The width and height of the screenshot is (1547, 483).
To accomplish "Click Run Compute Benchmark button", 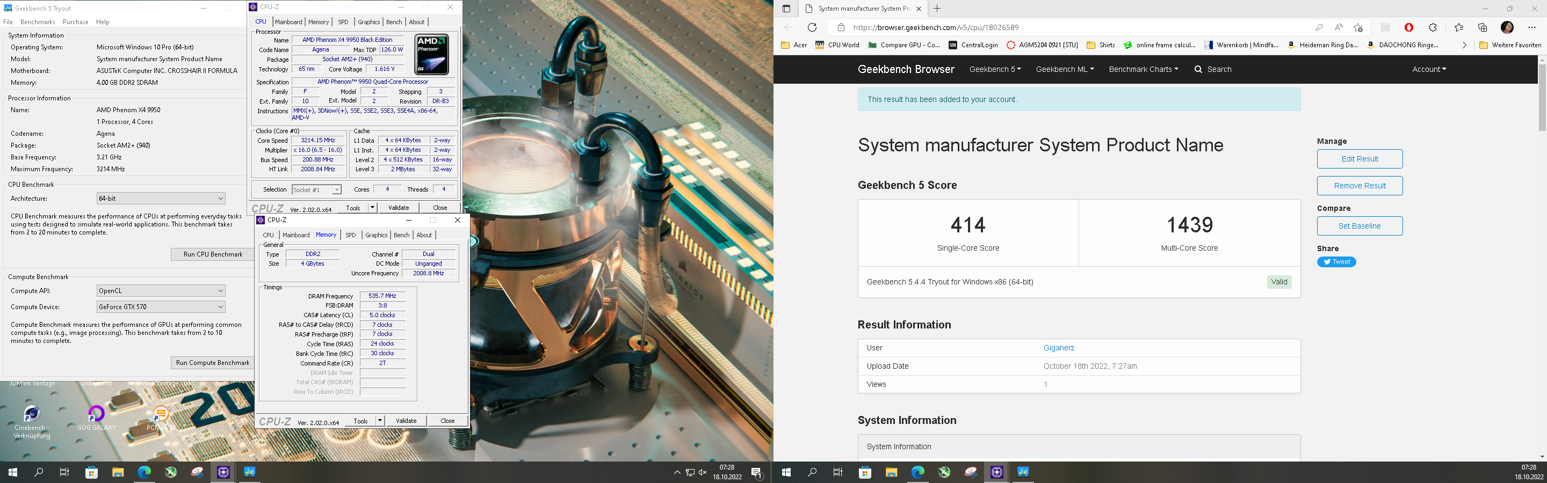I will [x=213, y=362].
